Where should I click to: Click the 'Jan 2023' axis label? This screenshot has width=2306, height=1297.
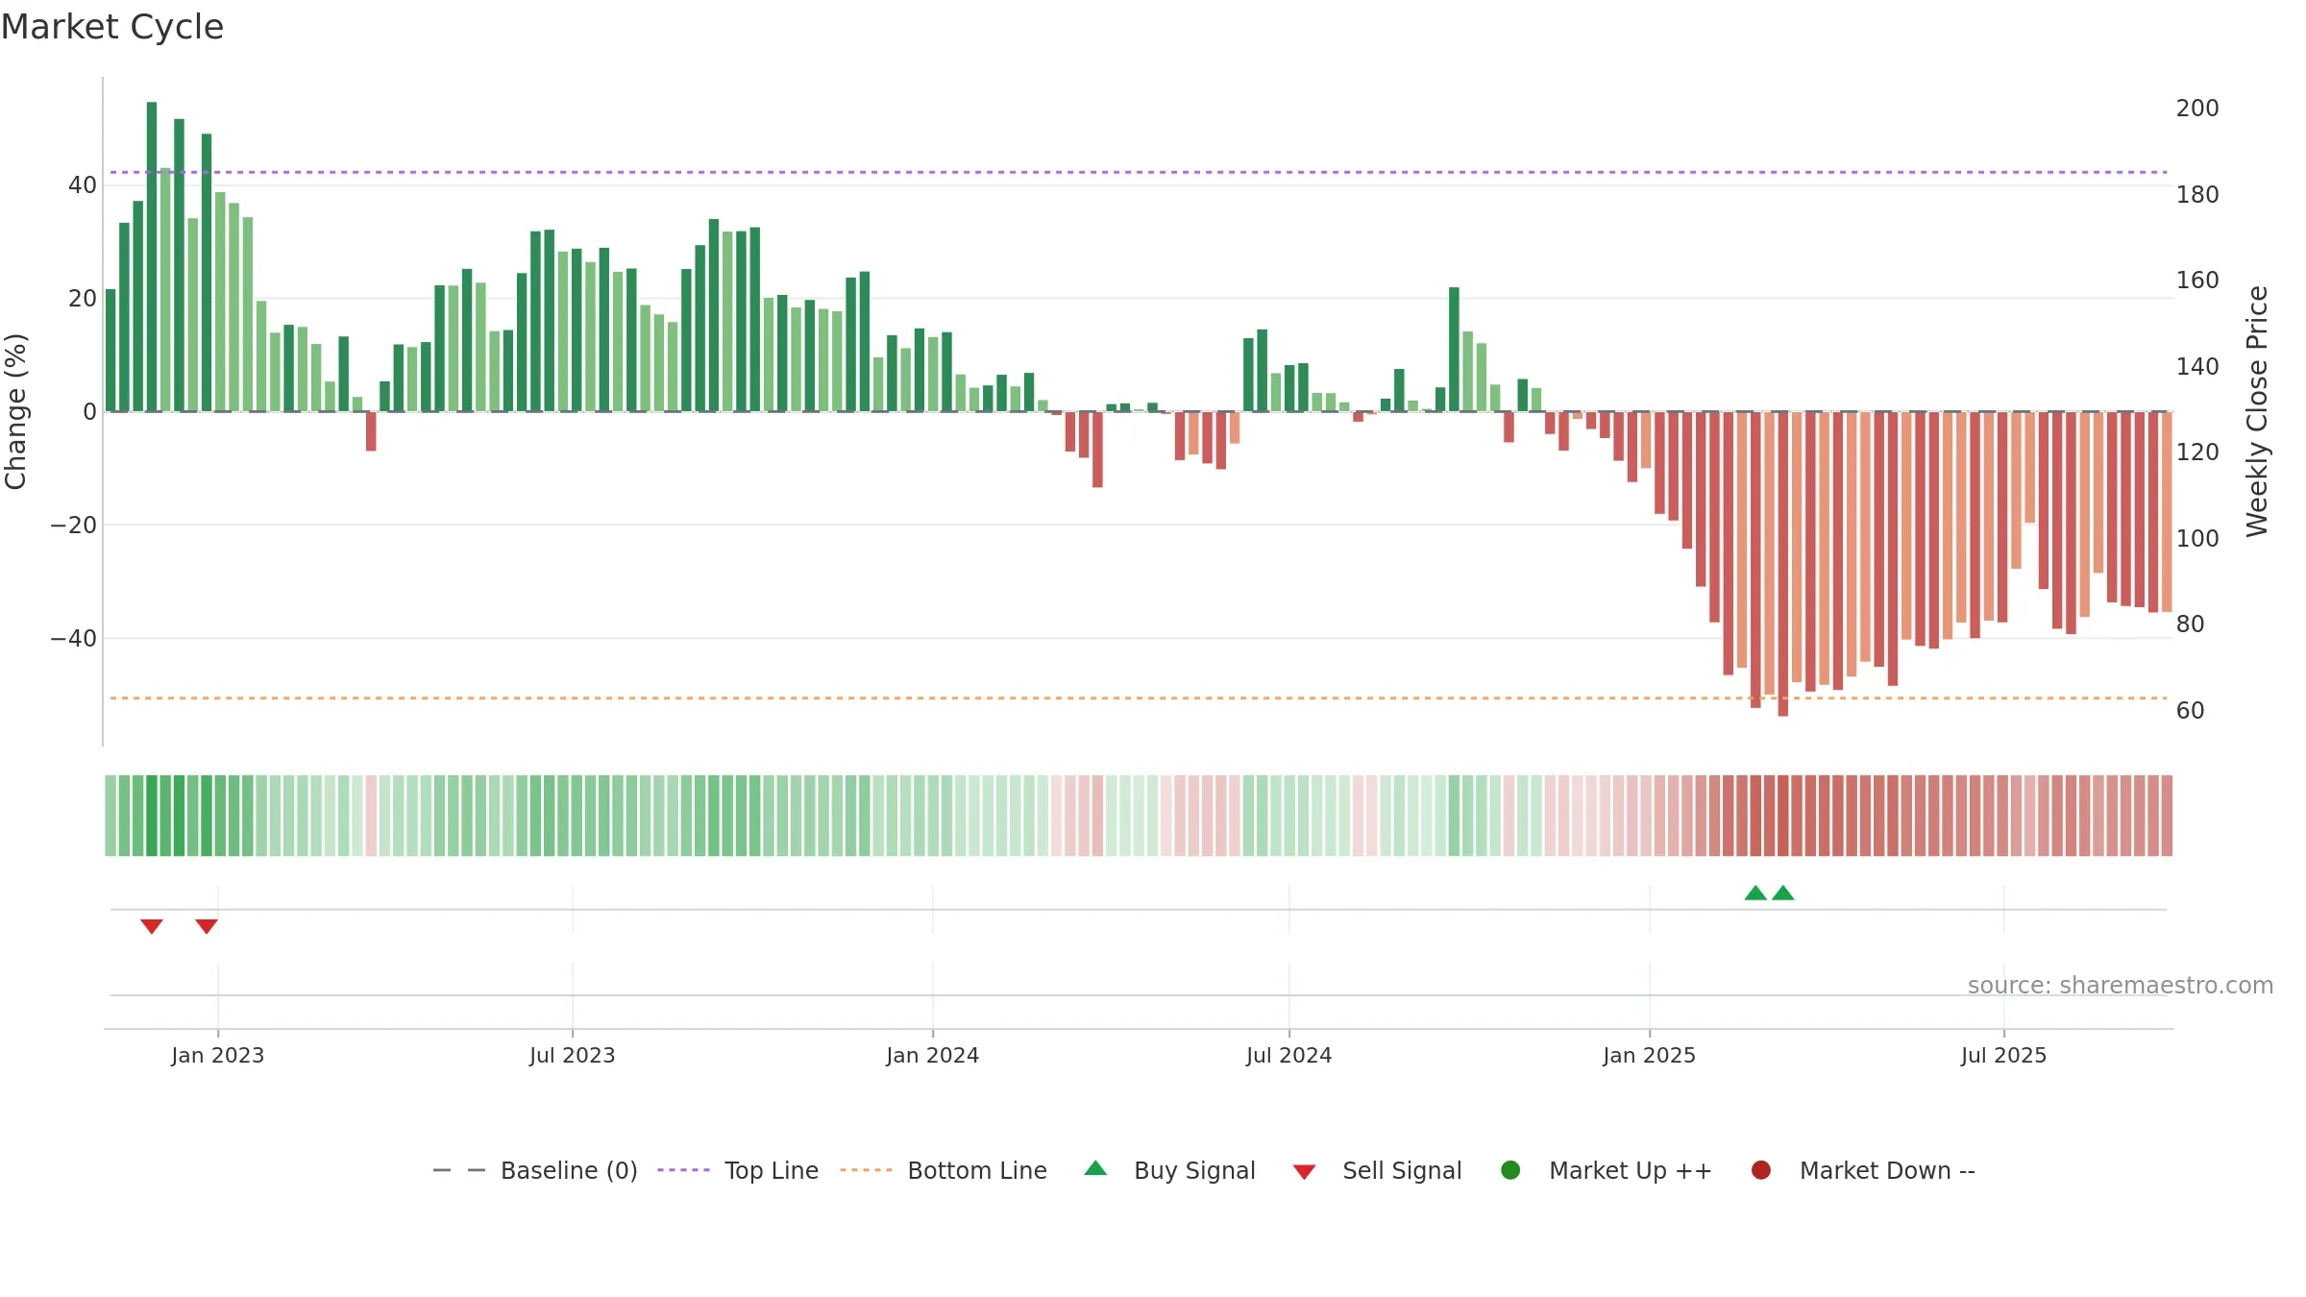click(218, 1055)
